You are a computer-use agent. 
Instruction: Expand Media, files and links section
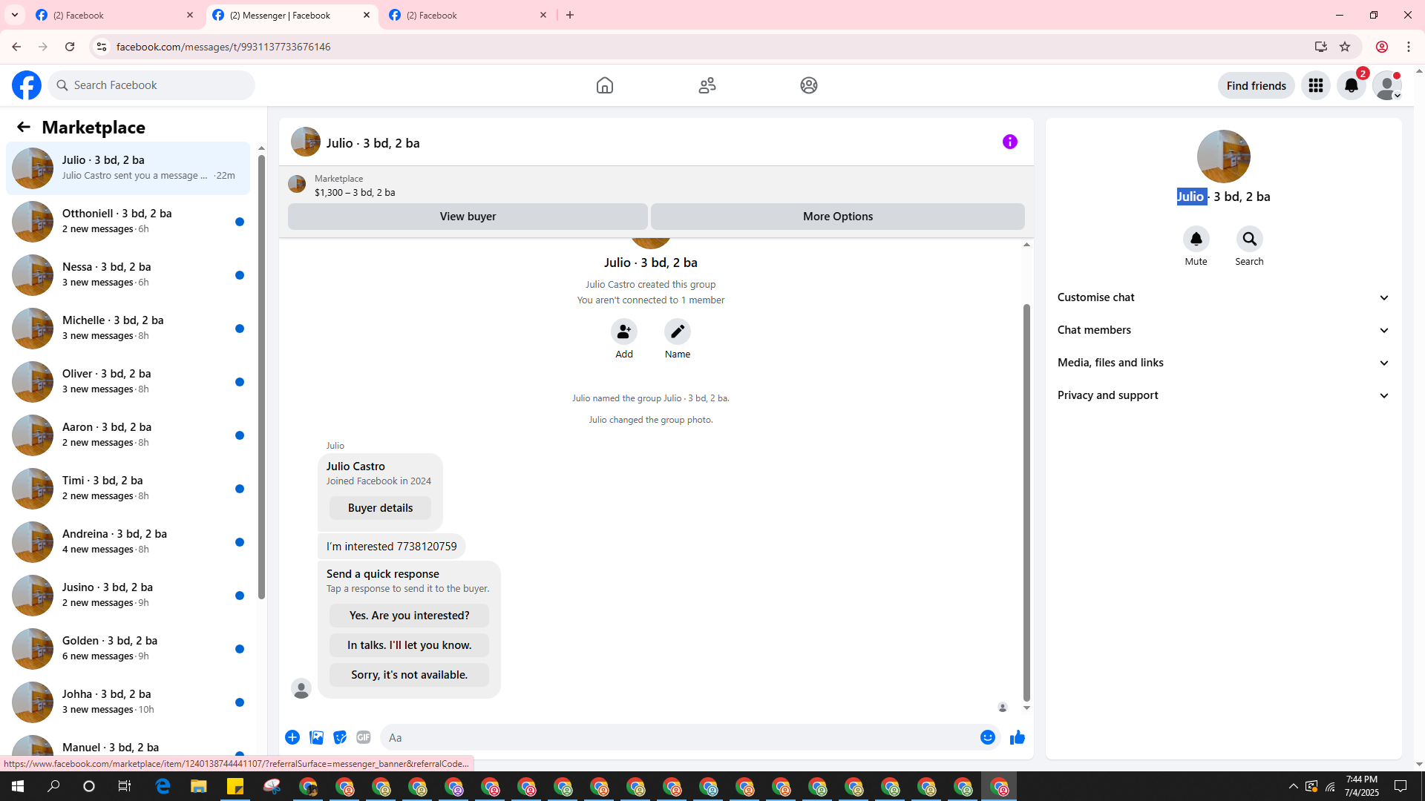[x=1222, y=363]
